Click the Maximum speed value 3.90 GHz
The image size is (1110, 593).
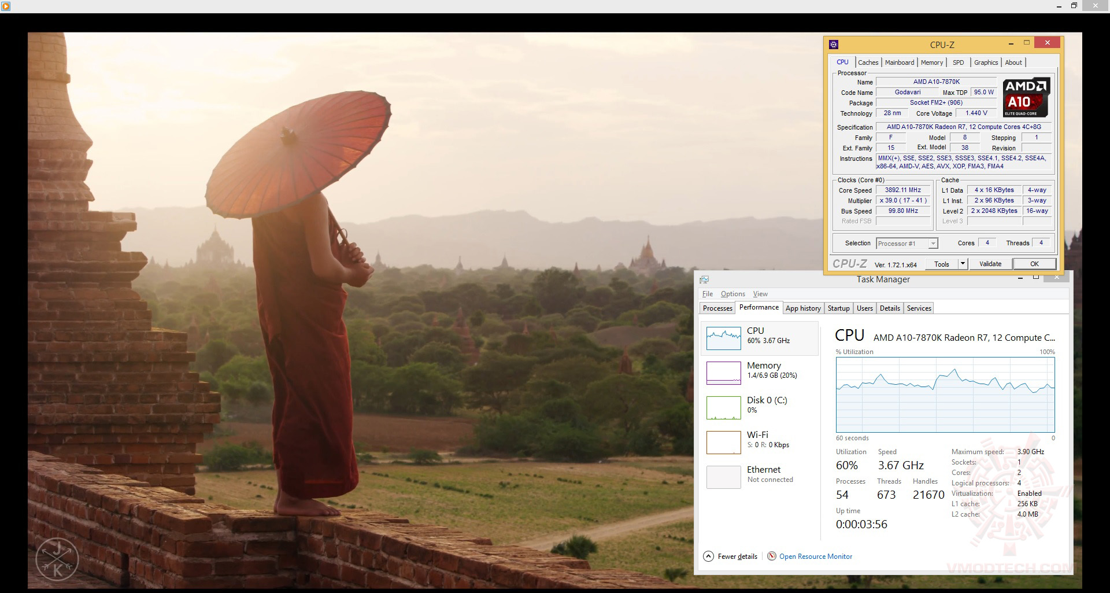tap(1031, 452)
